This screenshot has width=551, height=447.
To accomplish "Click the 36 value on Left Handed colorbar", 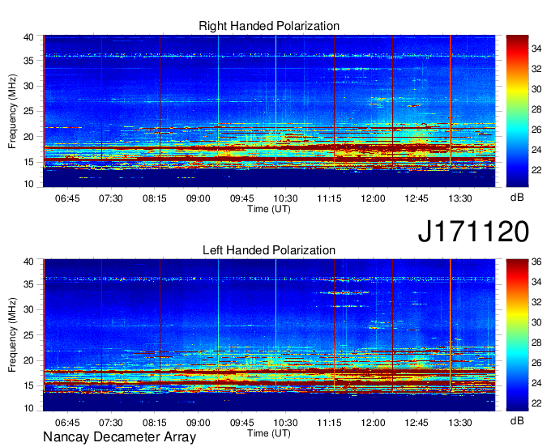I will click(x=536, y=262).
